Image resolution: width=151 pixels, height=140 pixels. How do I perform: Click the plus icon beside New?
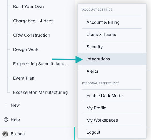pyautogui.click(x=6, y=105)
